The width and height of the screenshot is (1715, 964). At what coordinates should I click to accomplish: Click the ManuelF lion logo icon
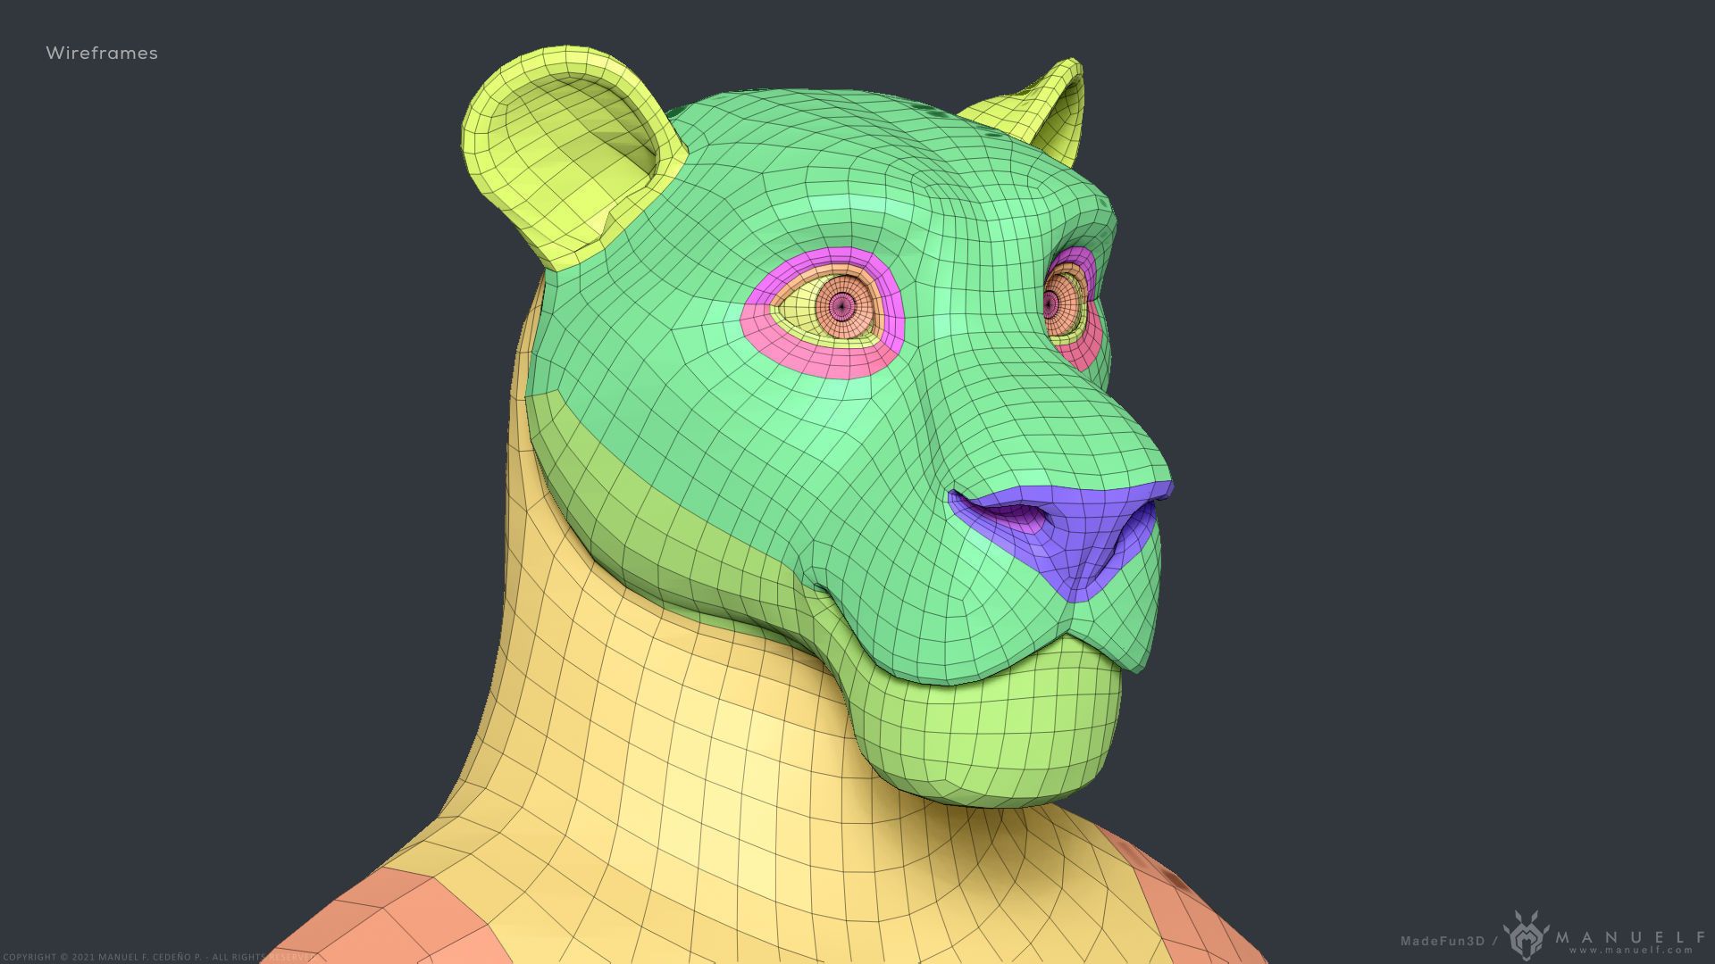click(1526, 935)
